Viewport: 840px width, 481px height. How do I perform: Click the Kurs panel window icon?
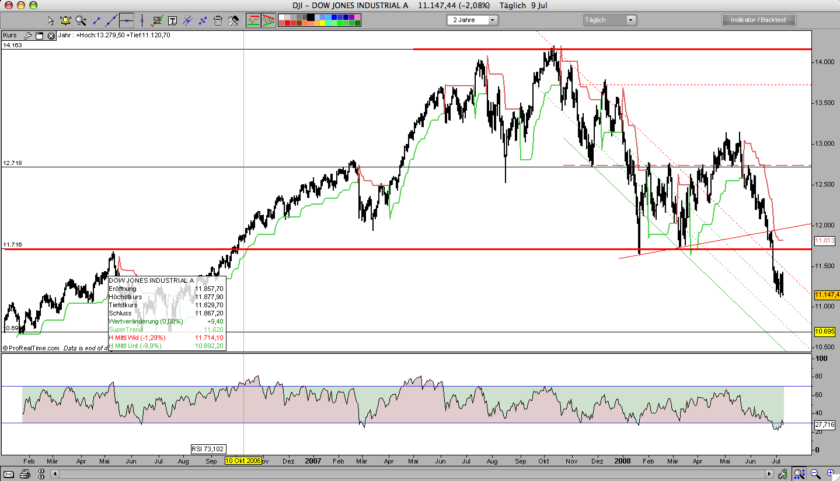(40, 36)
